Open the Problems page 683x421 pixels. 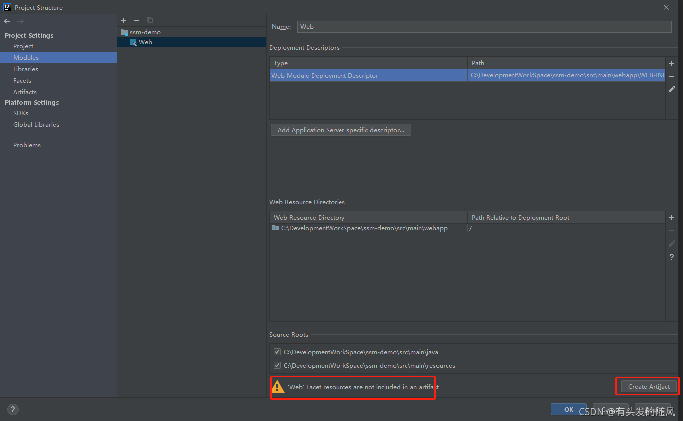coord(27,145)
